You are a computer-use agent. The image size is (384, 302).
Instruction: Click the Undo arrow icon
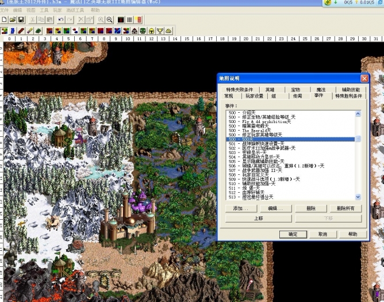pos(61,20)
